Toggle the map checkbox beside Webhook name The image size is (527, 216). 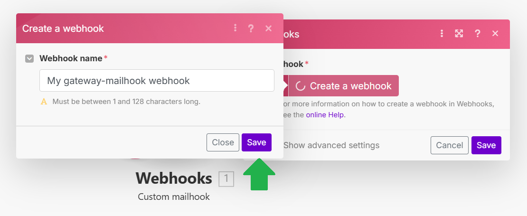29,59
